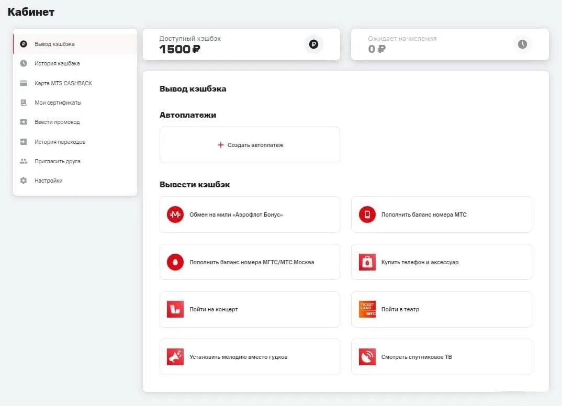Viewport: 562px width, 406px height.
Task: Click the red plus icon for autopayment
Action: (220, 145)
